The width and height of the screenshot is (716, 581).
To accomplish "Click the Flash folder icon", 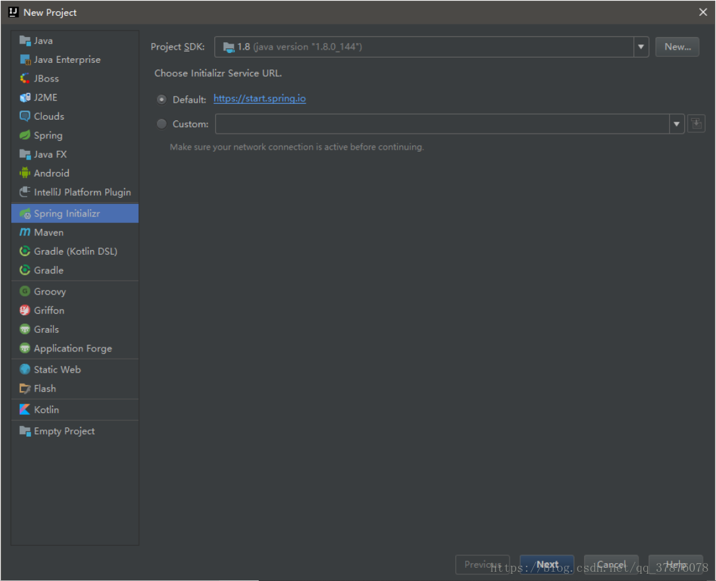I will click(24, 388).
